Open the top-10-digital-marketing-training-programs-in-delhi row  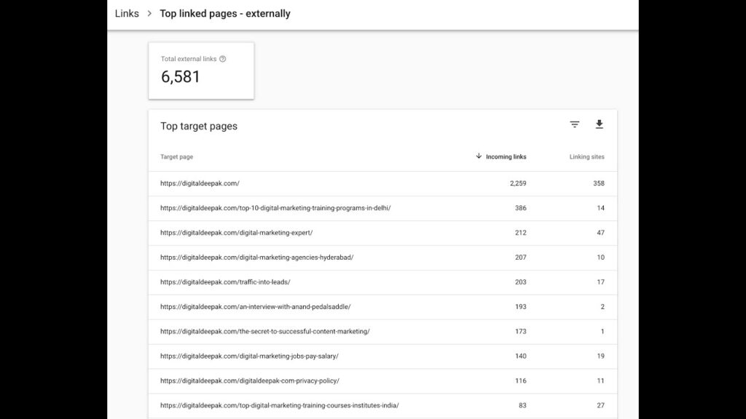pos(382,208)
